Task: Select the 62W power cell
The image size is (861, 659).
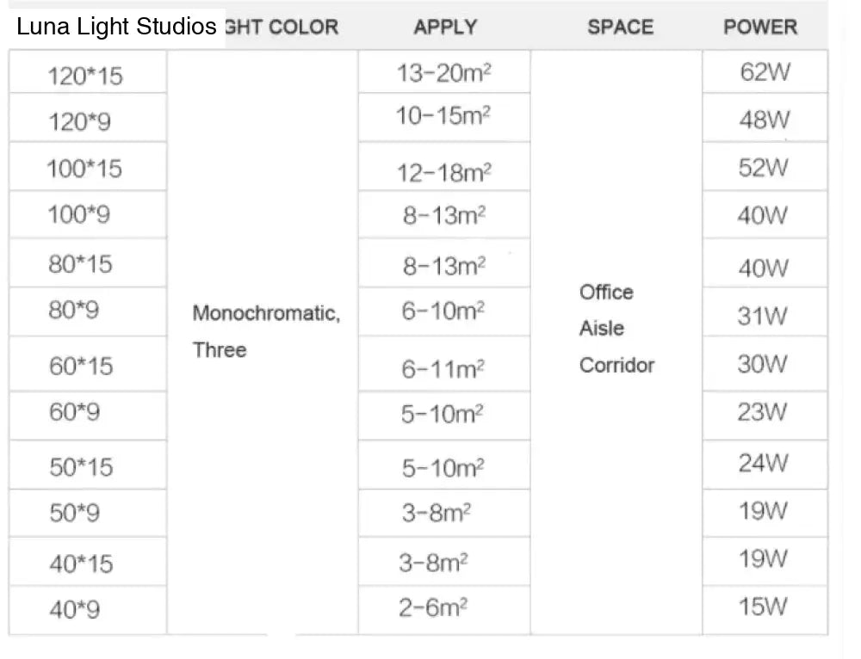Action: 765,72
